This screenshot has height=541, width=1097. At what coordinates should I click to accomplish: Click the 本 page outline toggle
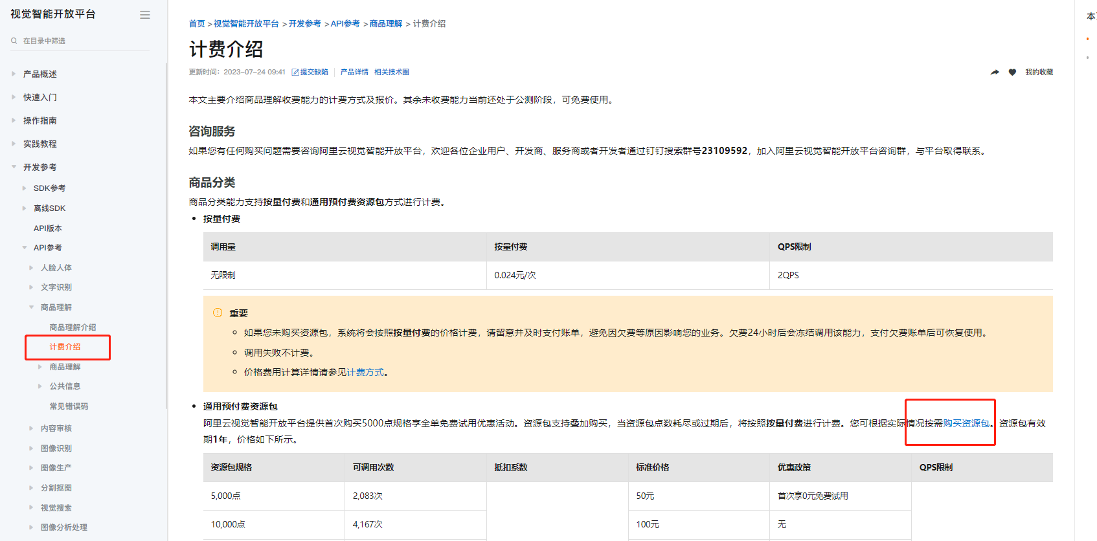pyautogui.click(x=1091, y=16)
